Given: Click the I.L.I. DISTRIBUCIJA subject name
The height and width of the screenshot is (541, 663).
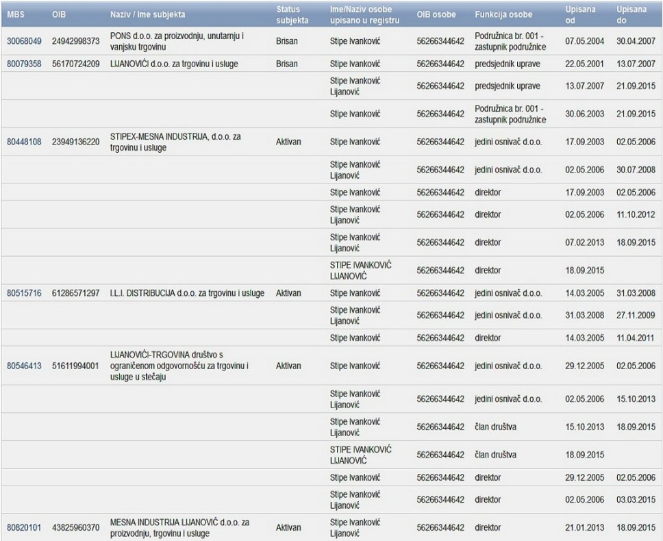Looking at the screenshot, I should [187, 293].
